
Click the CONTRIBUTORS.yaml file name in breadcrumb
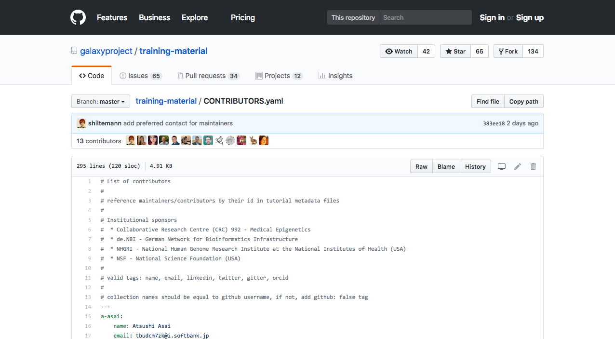[243, 101]
